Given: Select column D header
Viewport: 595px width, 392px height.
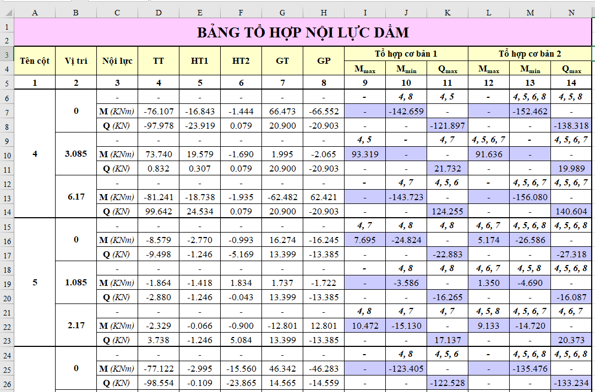Looking at the screenshot, I should coord(159,13).
